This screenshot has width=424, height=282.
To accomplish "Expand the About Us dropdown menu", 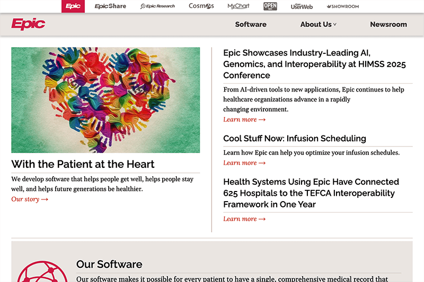I will [x=318, y=24].
